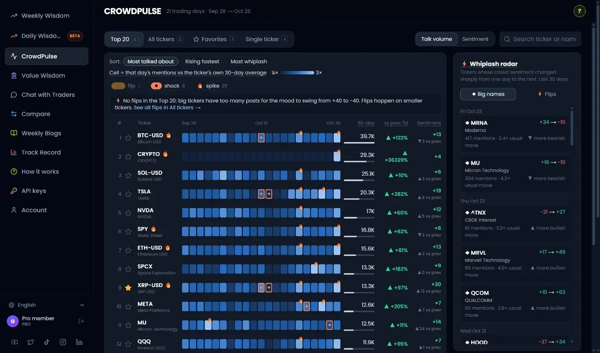
Task: Select the Top 20 tab
Action: point(124,39)
